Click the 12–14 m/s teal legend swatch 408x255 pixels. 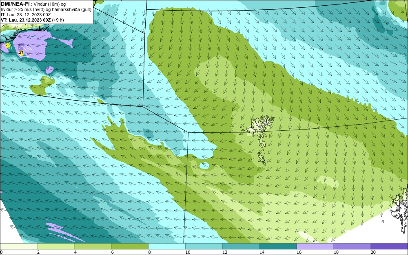241,246
